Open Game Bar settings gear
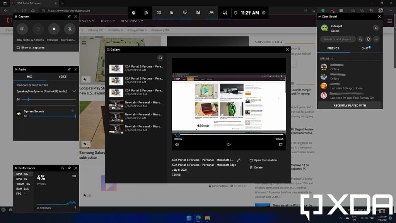 [264, 12]
